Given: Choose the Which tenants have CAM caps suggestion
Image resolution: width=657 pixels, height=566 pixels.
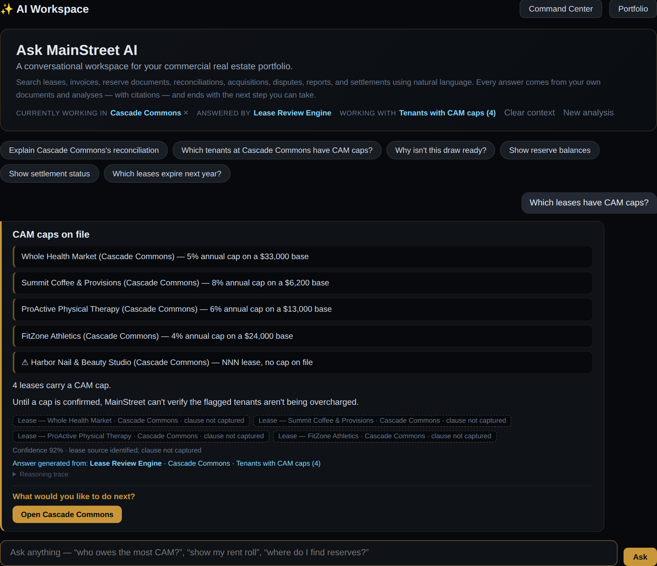Looking at the screenshot, I should [277, 150].
